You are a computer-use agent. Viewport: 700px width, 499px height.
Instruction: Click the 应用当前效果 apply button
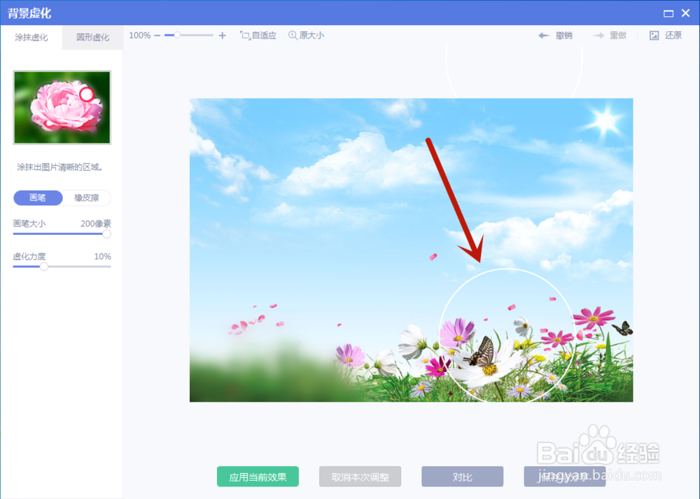[258, 477]
